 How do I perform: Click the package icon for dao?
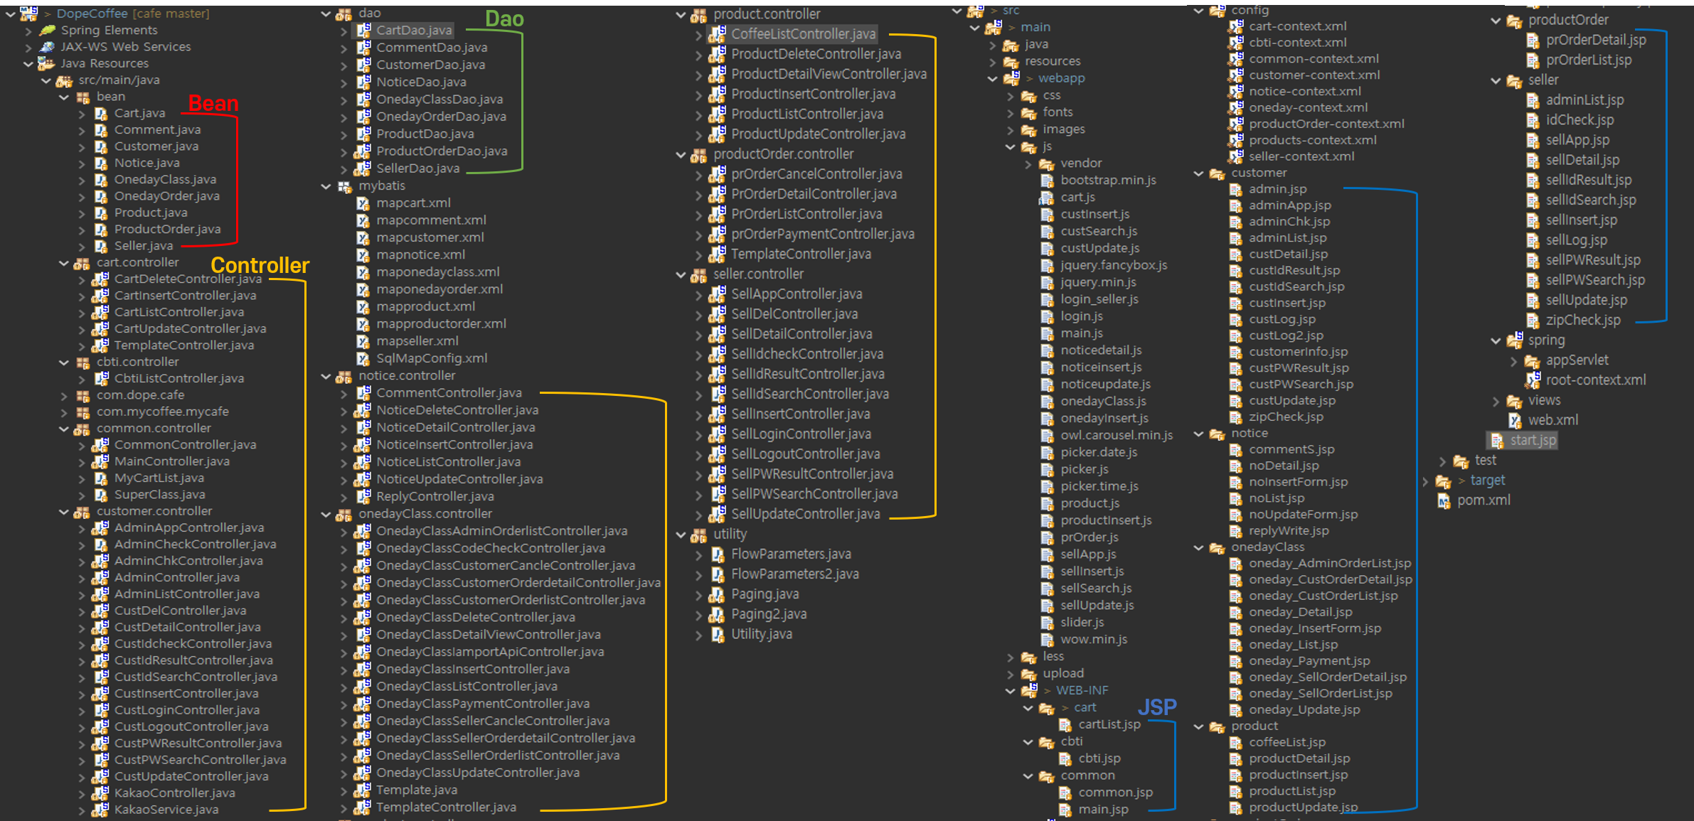(344, 14)
